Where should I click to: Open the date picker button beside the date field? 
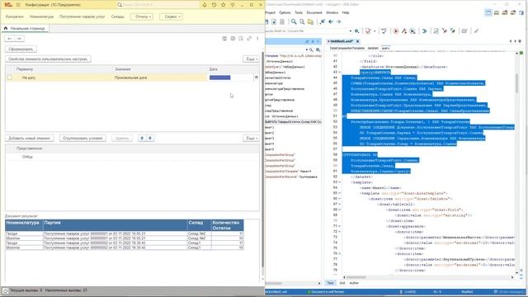click(257, 78)
